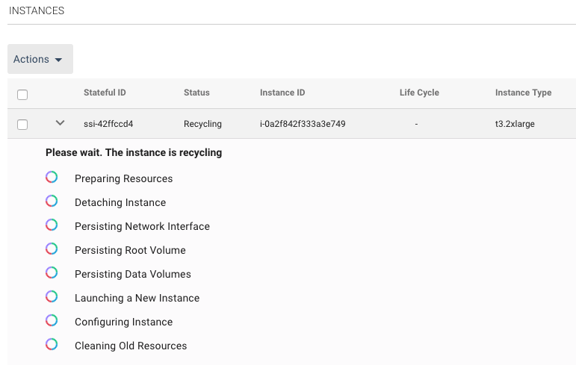Open the Actions dropdown menu

pos(40,59)
